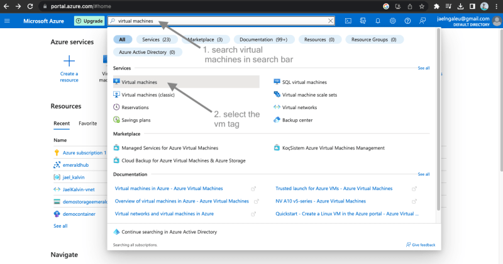The width and height of the screenshot is (503, 264).
Task: Click the Virtual machines monitor icon
Action: click(x=116, y=82)
